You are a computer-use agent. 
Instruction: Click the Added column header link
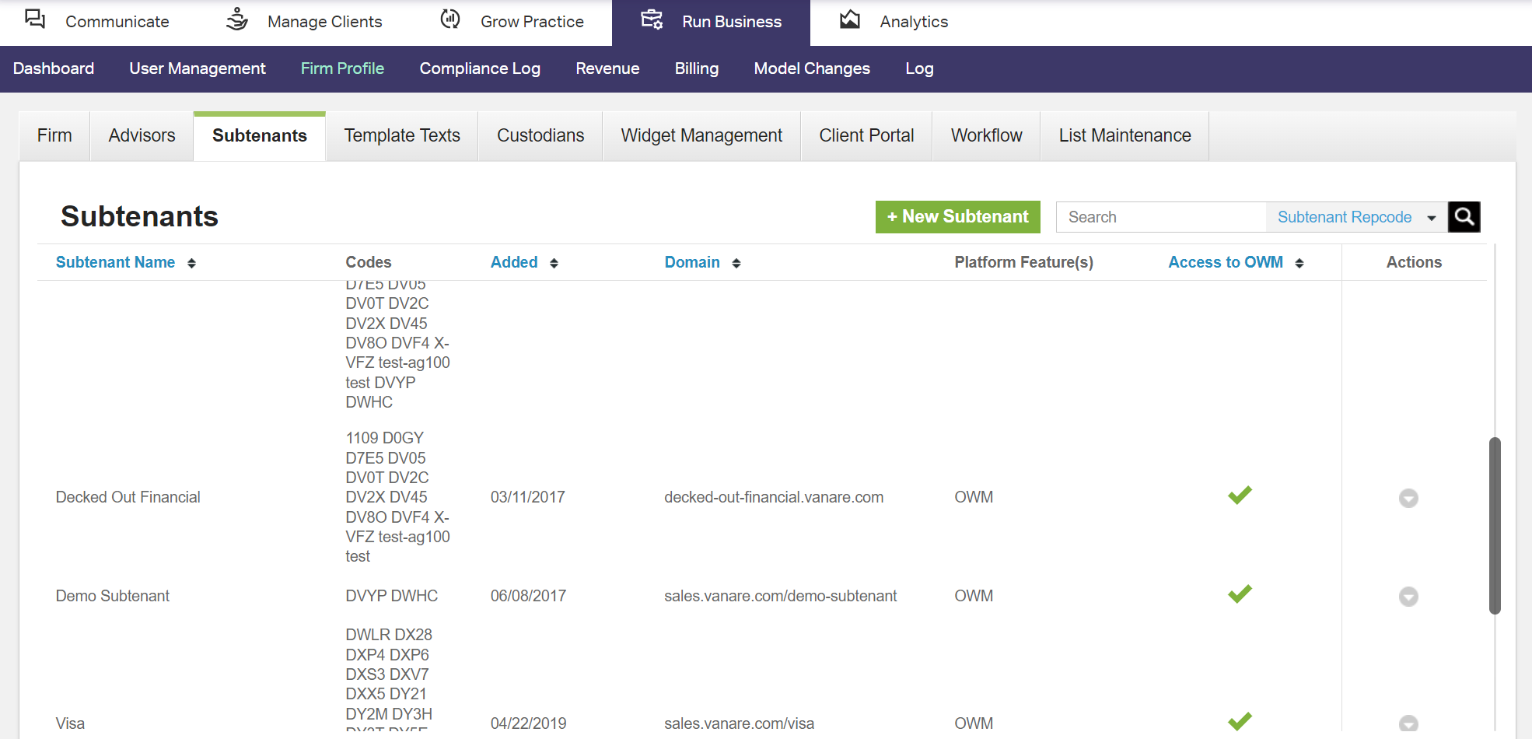(514, 263)
